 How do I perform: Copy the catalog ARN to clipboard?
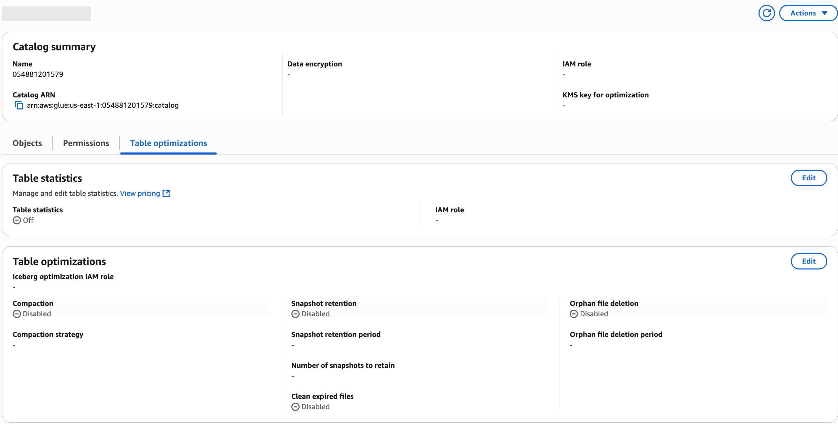(19, 105)
